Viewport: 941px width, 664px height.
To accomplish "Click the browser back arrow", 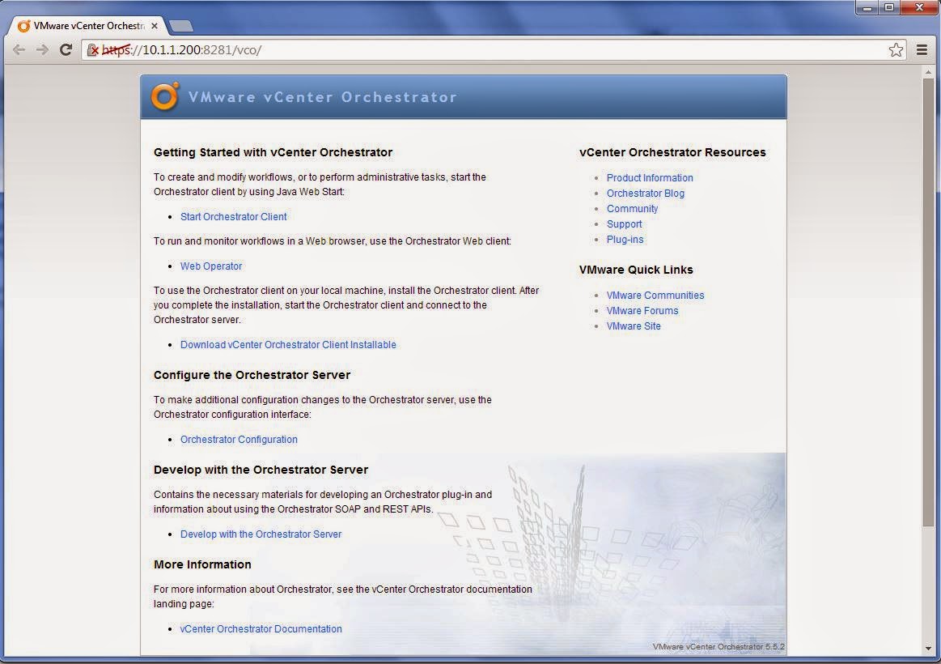I will tap(19, 50).
